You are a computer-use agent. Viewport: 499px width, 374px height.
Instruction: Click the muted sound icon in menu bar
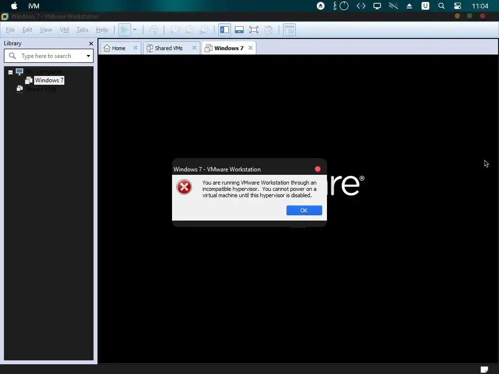pos(393,6)
